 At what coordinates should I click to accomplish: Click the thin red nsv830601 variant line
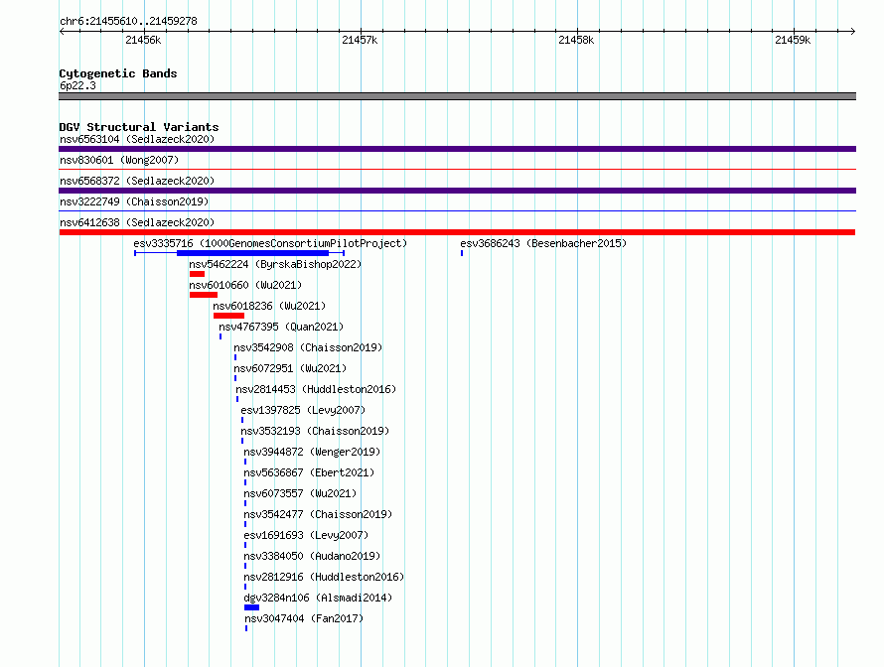[x=457, y=169]
